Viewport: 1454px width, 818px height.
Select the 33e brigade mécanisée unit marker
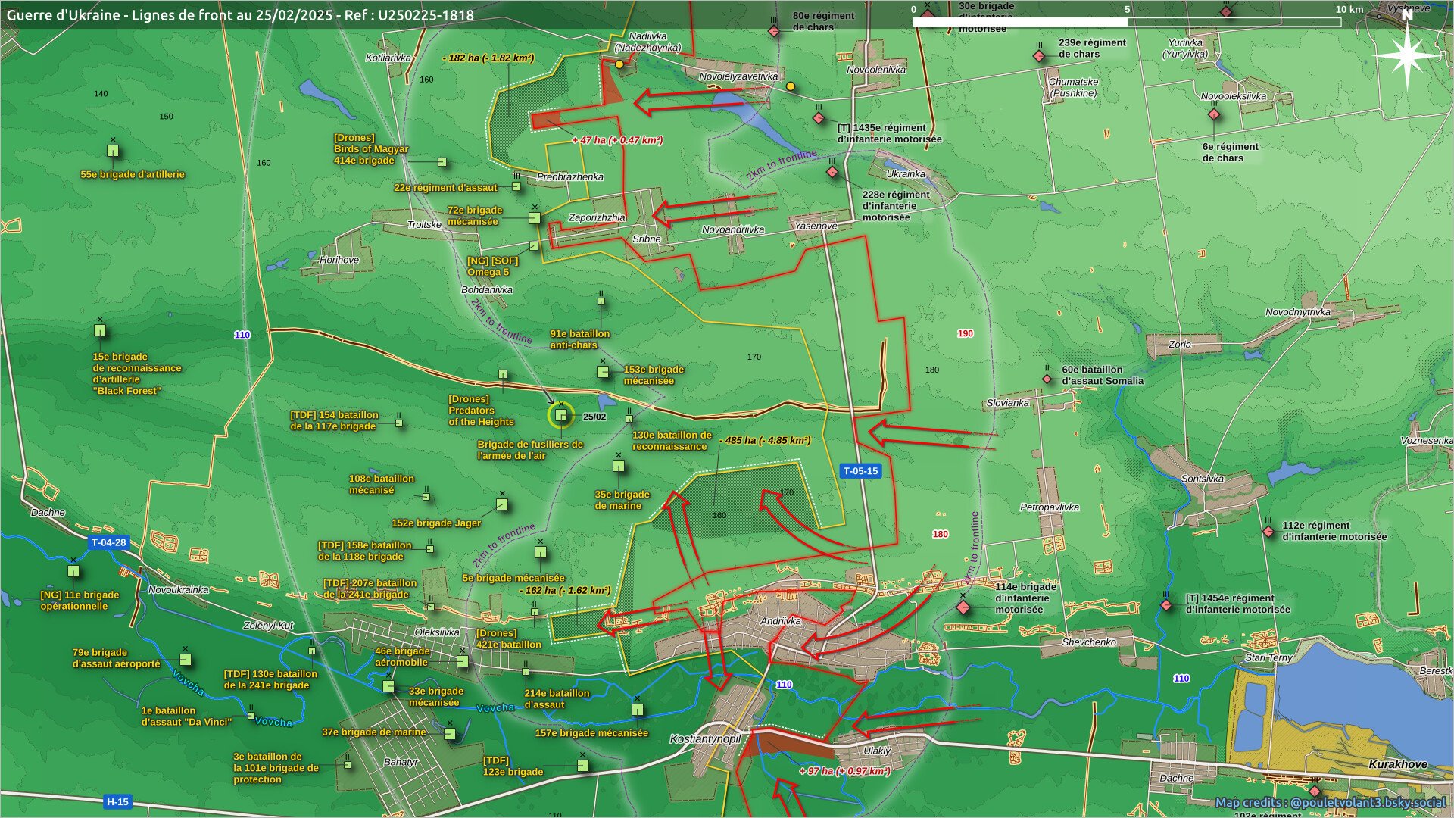(x=388, y=686)
